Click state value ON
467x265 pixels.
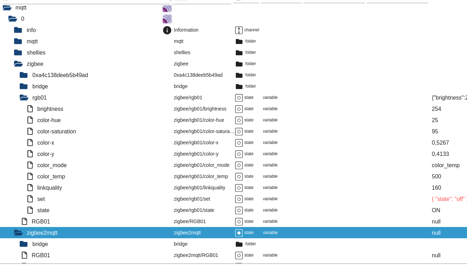pos(436,210)
